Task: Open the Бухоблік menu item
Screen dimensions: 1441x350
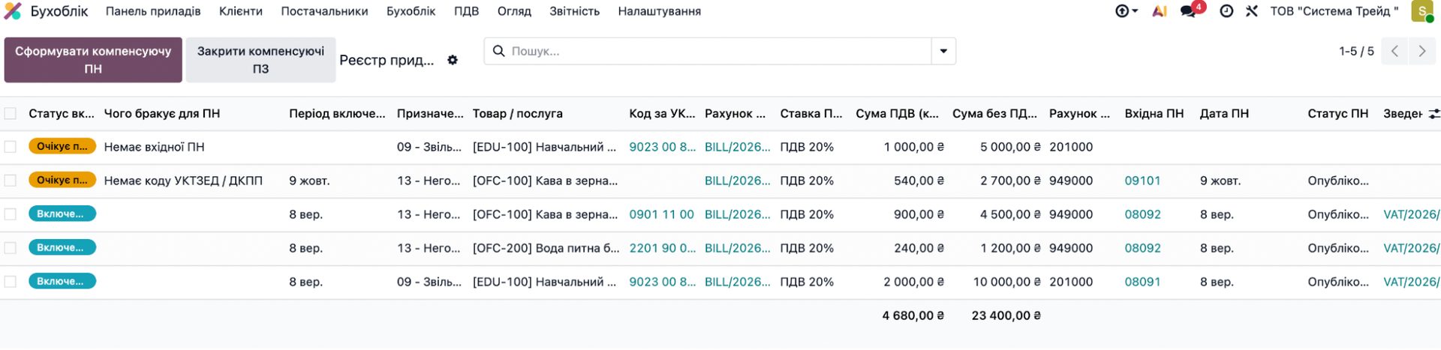Action: (x=411, y=11)
